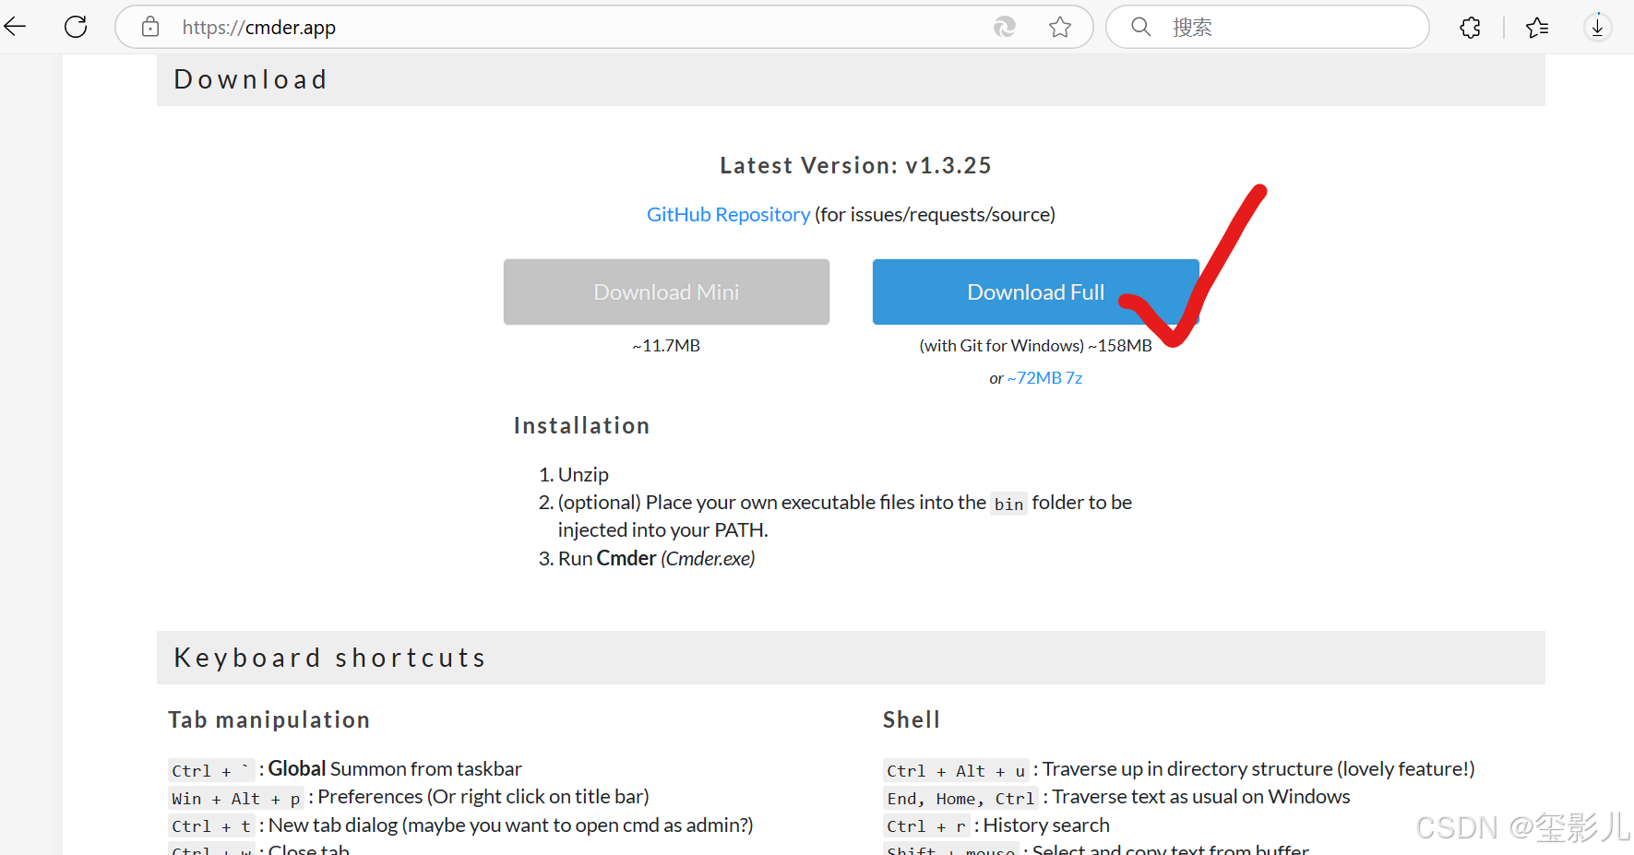Click the Global Summon from taskbar entry

tap(395, 769)
